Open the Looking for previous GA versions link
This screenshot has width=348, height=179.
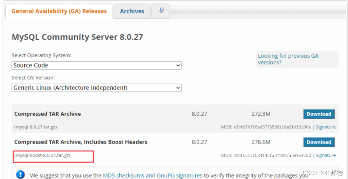pyautogui.click(x=288, y=59)
